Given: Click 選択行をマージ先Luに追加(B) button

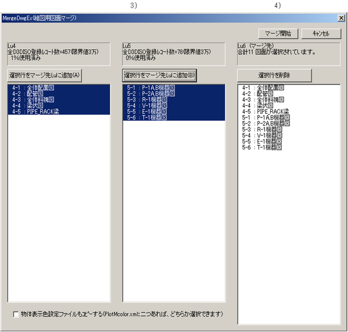Looking at the screenshot, I should tap(160, 75).
